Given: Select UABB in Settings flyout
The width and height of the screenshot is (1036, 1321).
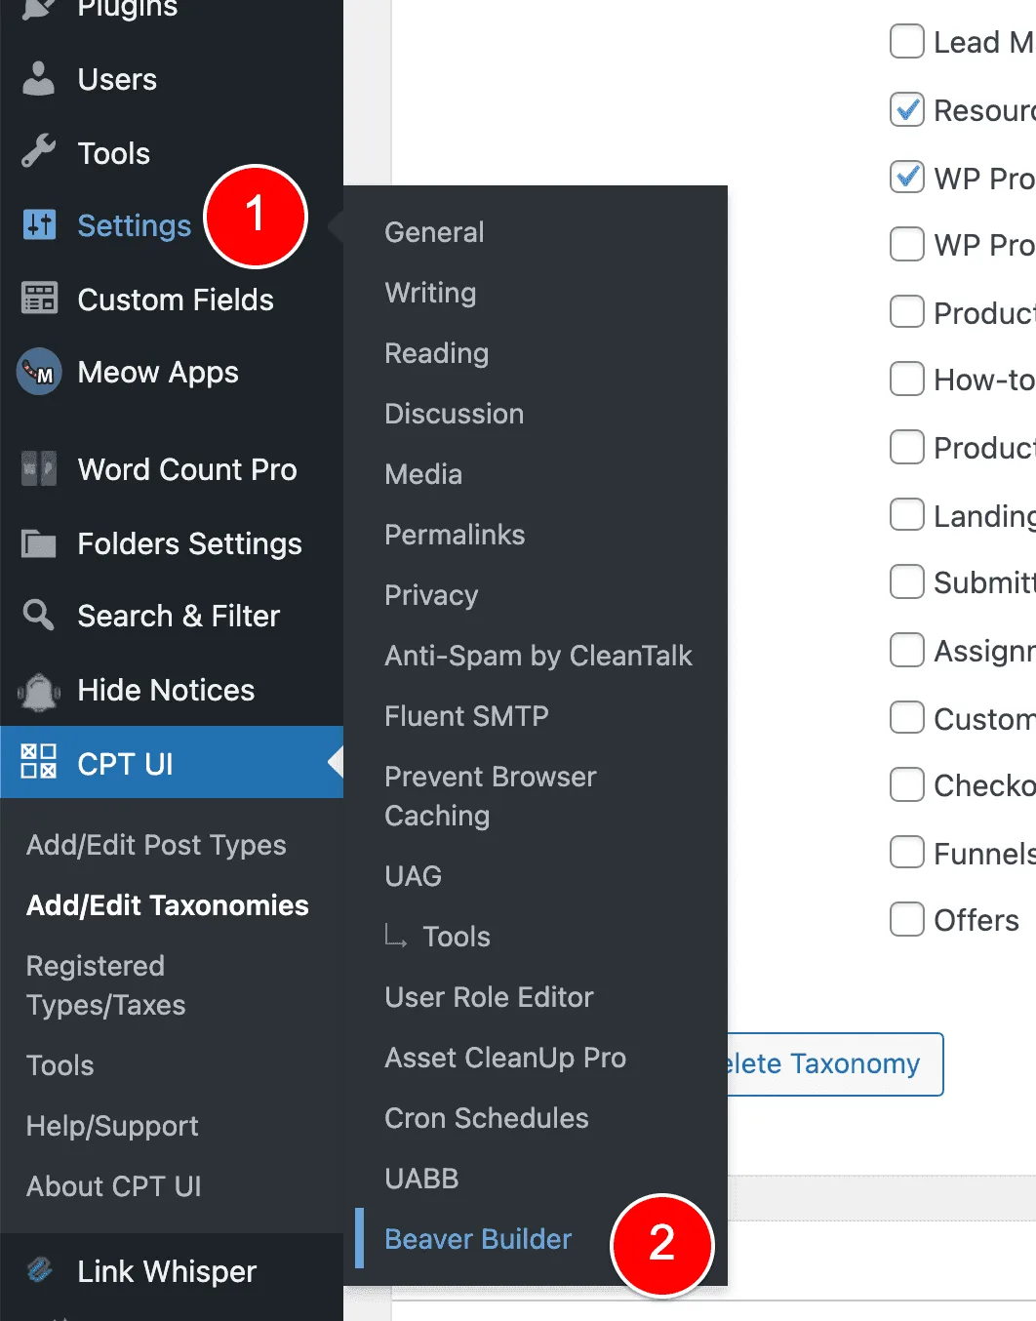Looking at the screenshot, I should [421, 1179].
